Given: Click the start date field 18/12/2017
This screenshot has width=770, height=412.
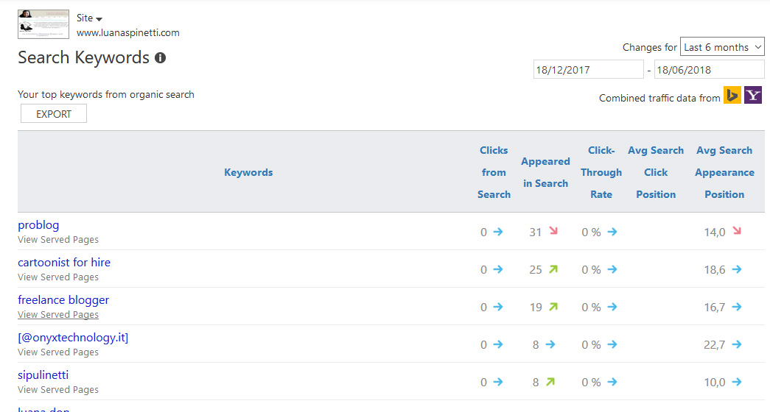Looking at the screenshot, I should click(588, 70).
